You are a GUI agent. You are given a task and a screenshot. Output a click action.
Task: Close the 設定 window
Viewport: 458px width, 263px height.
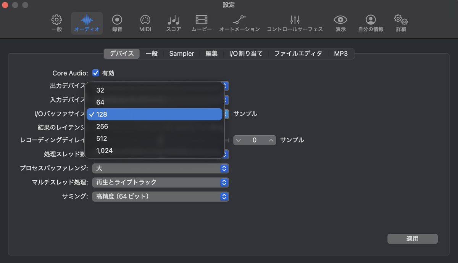[5, 5]
